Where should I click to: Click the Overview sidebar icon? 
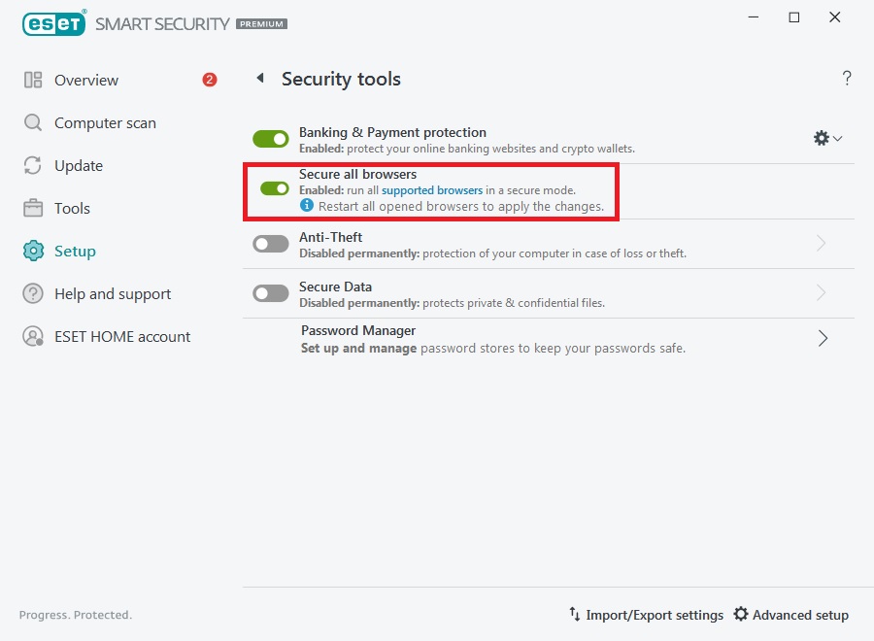[x=33, y=81]
